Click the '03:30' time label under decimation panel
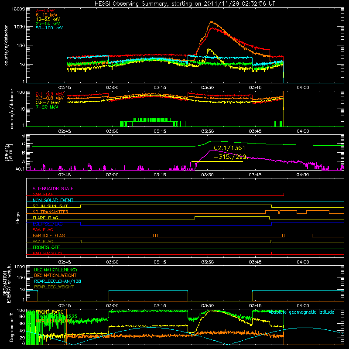Image resolution: width=349 pixels, height=349 pixels. 208,306
